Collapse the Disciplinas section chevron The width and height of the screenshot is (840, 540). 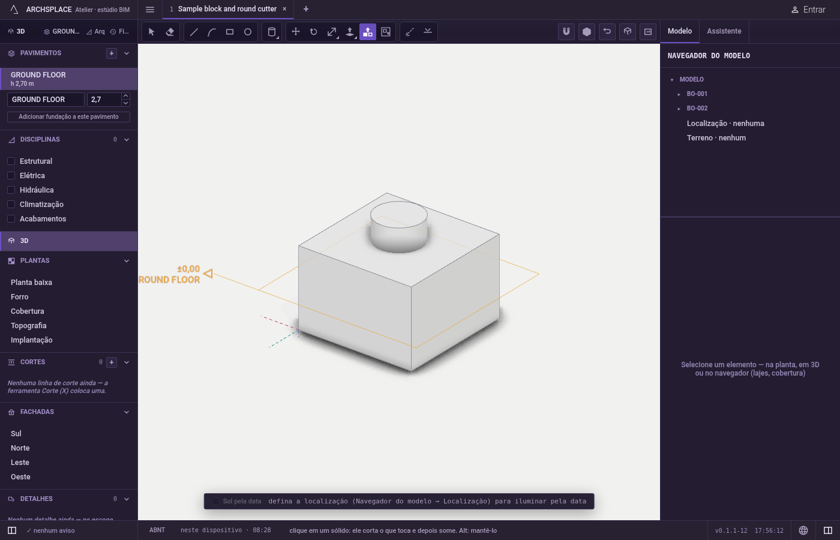click(x=127, y=140)
